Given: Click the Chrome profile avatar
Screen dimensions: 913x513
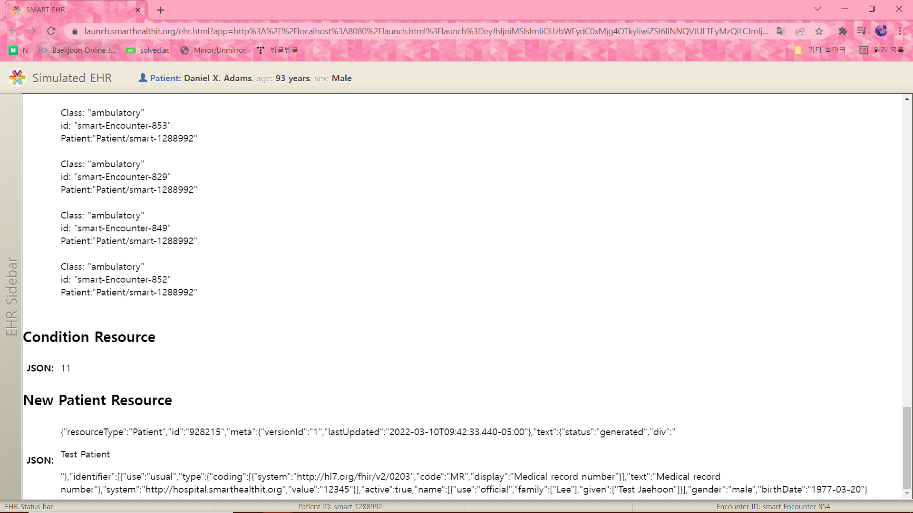Looking at the screenshot, I should [881, 31].
